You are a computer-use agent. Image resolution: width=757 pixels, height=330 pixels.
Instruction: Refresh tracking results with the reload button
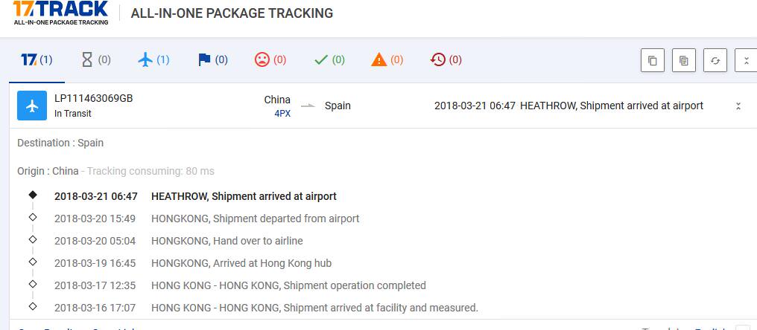pyautogui.click(x=715, y=61)
